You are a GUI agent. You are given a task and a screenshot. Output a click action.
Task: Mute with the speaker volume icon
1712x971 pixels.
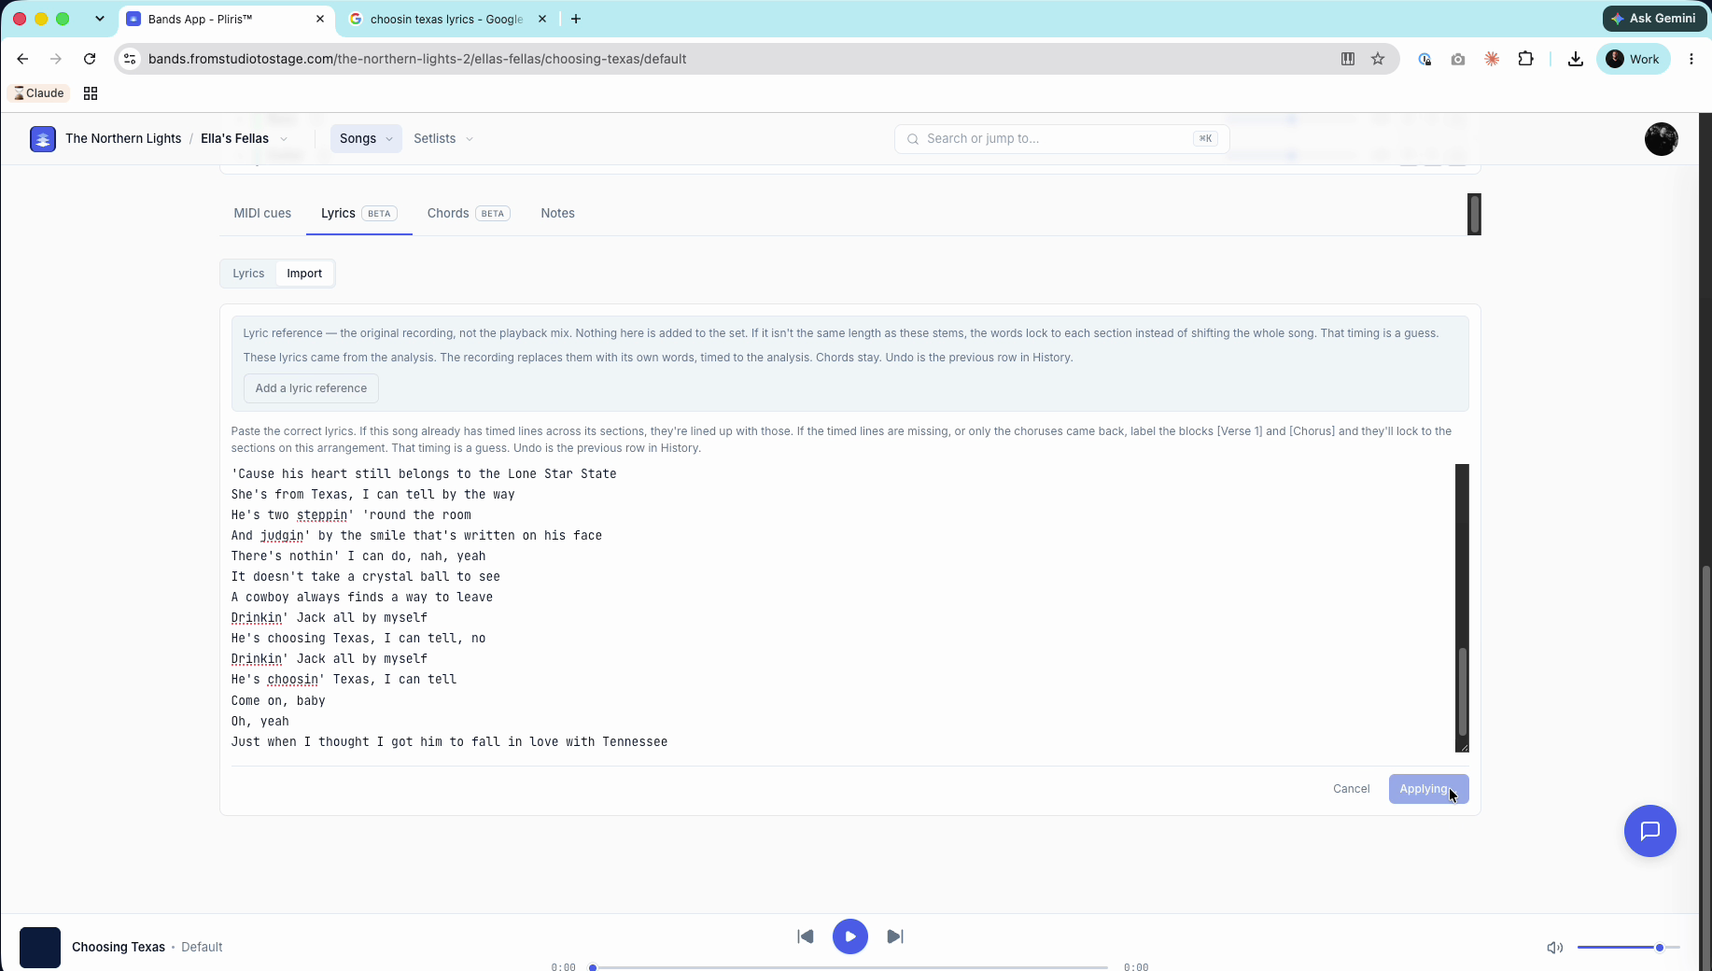[x=1555, y=948]
